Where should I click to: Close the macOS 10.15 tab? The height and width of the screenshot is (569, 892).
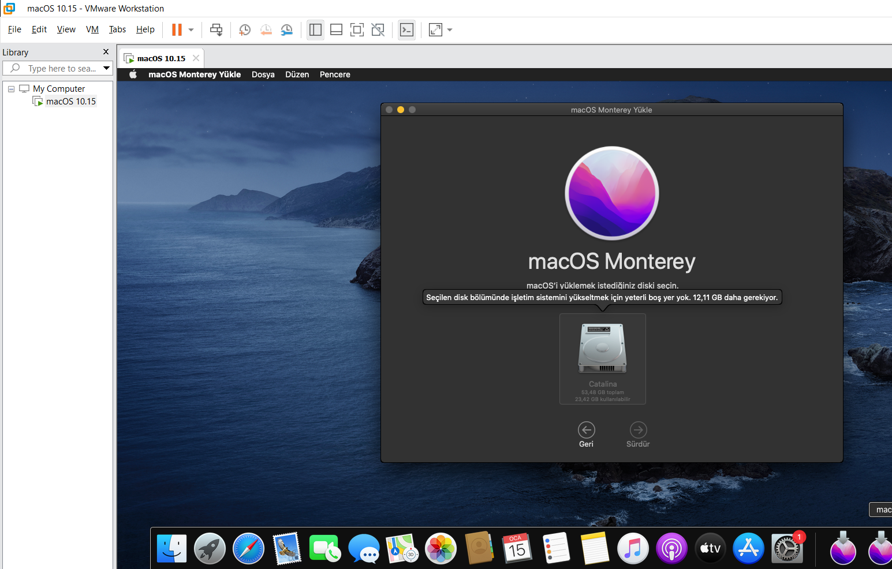pyautogui.click(x=196, y=58)
